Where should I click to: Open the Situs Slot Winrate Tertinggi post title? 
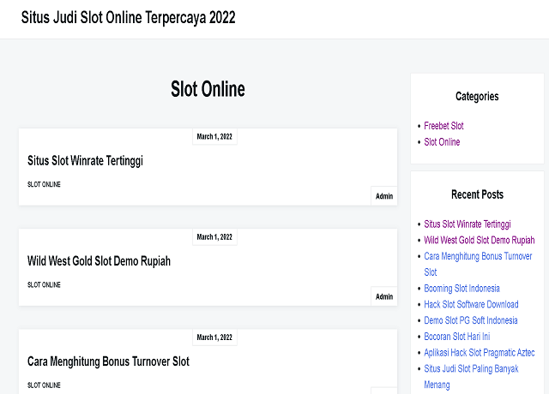tap(85, 160)
